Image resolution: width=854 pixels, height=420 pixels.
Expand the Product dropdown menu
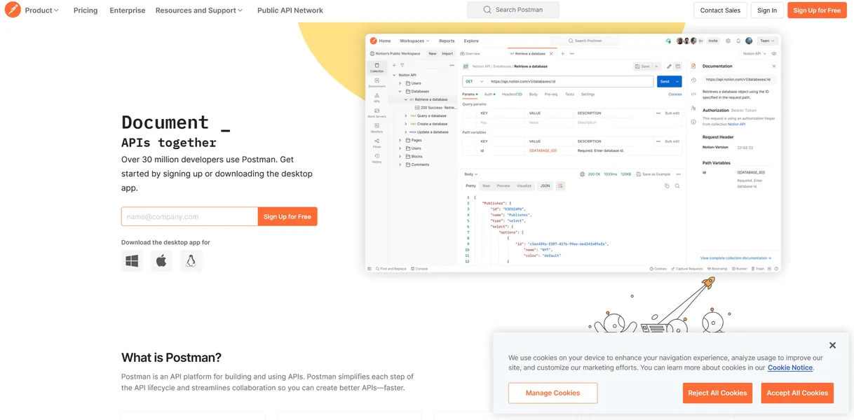[42, 10]
